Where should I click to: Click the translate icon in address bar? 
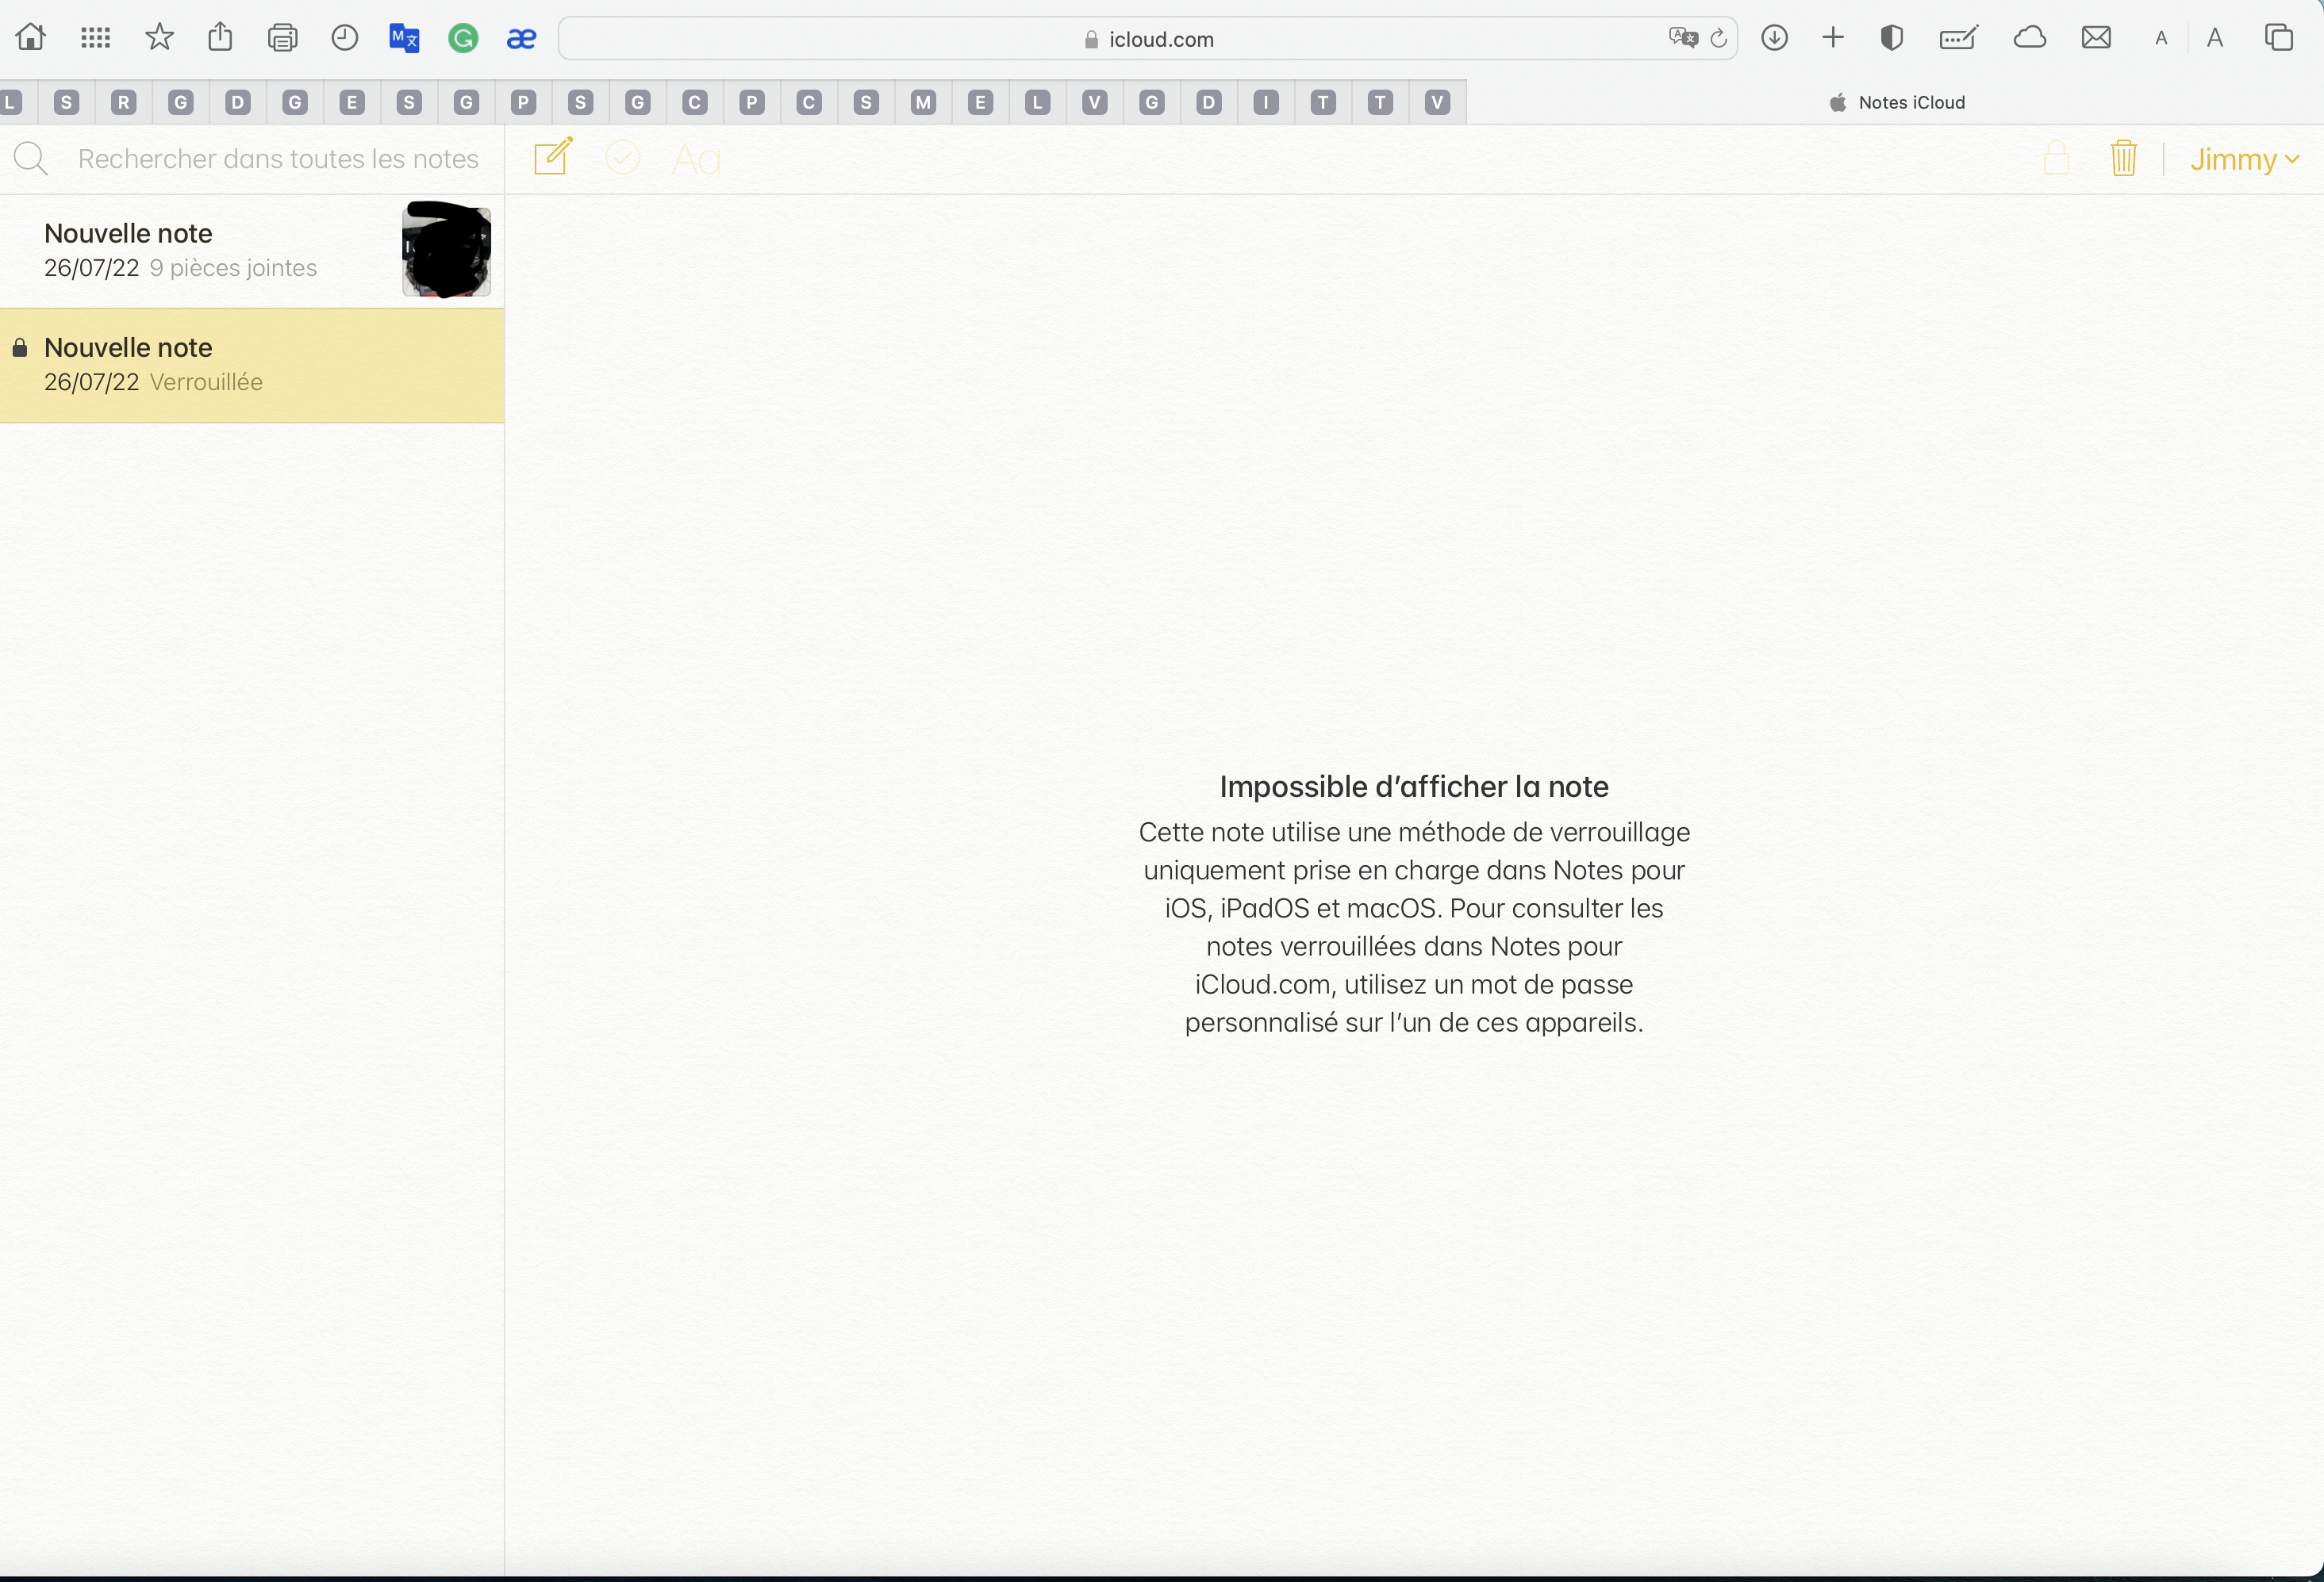[1682, 38]
